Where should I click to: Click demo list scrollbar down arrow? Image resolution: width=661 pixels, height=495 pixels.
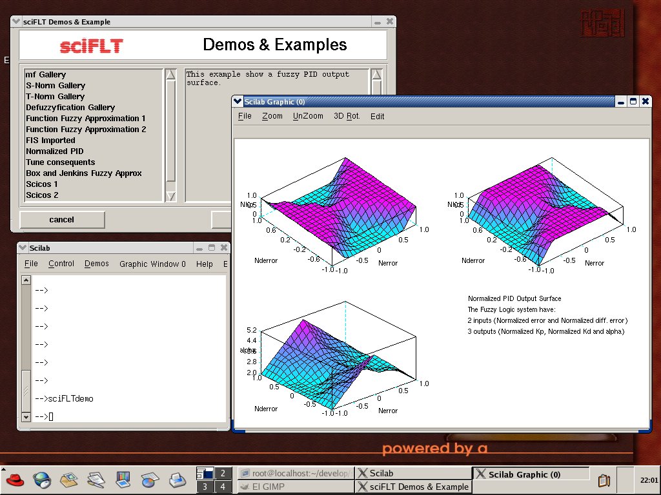click(x=170, y=196)
